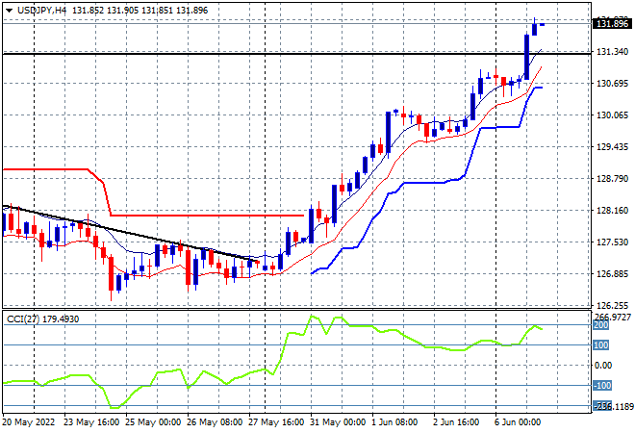Click the 23 May 16:00 time label
The image size is (635, 433).
(91, 422)
